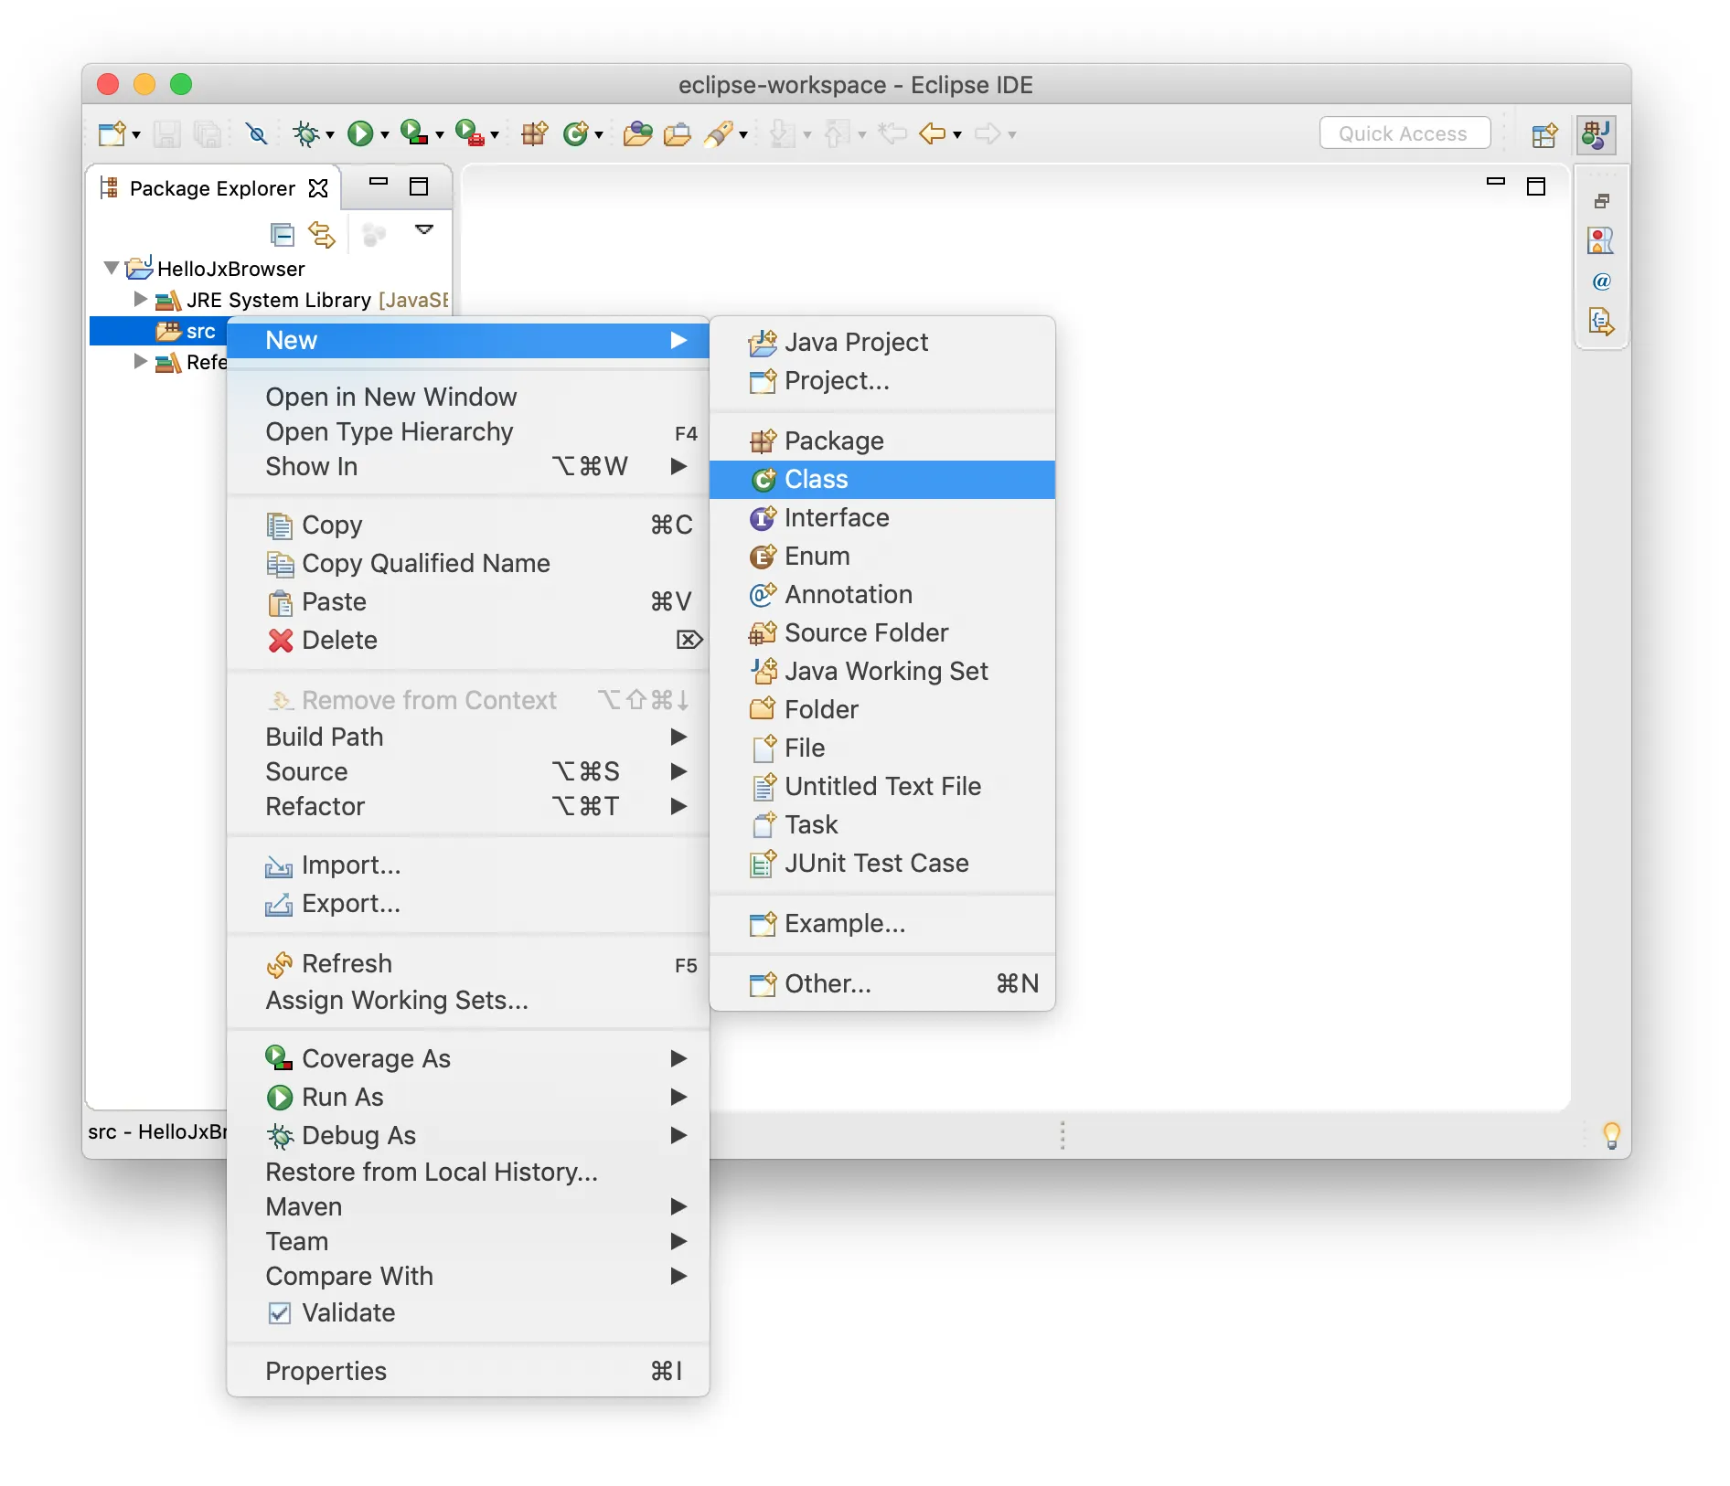
Task: Open the New wizard dropdown arrow
Action: pos(136,135)
